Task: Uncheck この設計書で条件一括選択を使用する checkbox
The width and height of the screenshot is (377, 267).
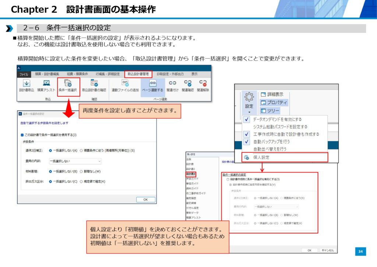Action: 22,135
